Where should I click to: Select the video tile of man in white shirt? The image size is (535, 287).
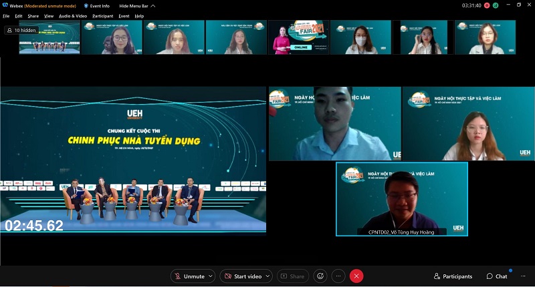[335, 123]
